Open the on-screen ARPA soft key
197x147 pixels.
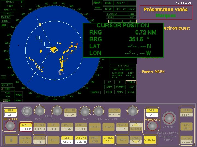tap(109, 87)
